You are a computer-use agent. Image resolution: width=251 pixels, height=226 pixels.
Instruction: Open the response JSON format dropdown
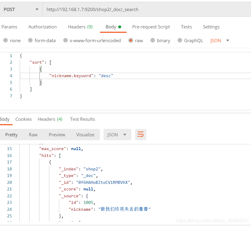(117, 135)
